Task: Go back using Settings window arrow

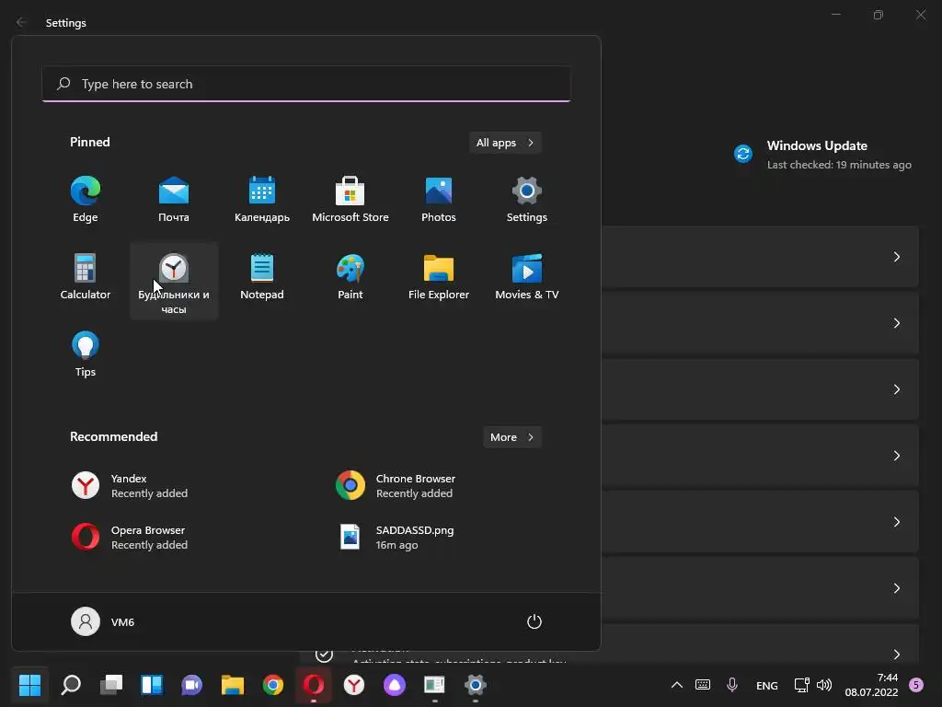Action: point(21,22)
